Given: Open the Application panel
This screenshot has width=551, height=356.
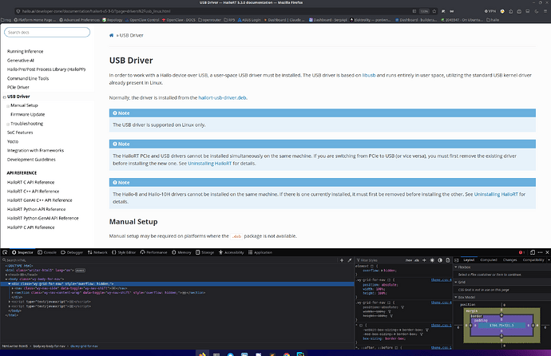Looking at the screenshot, I should click(260, 252).
